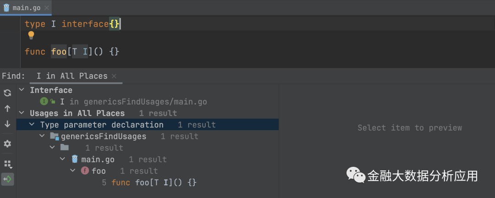Click the Next Occurrence down arrow

pos(7,124)
